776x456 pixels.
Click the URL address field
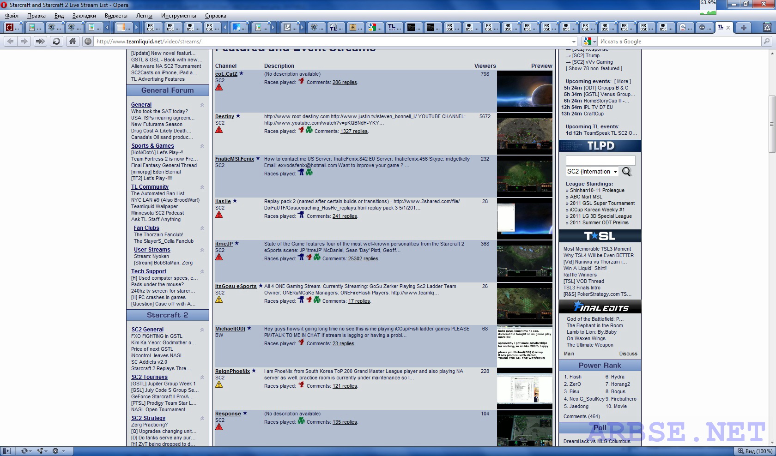[x=333, y=42]
